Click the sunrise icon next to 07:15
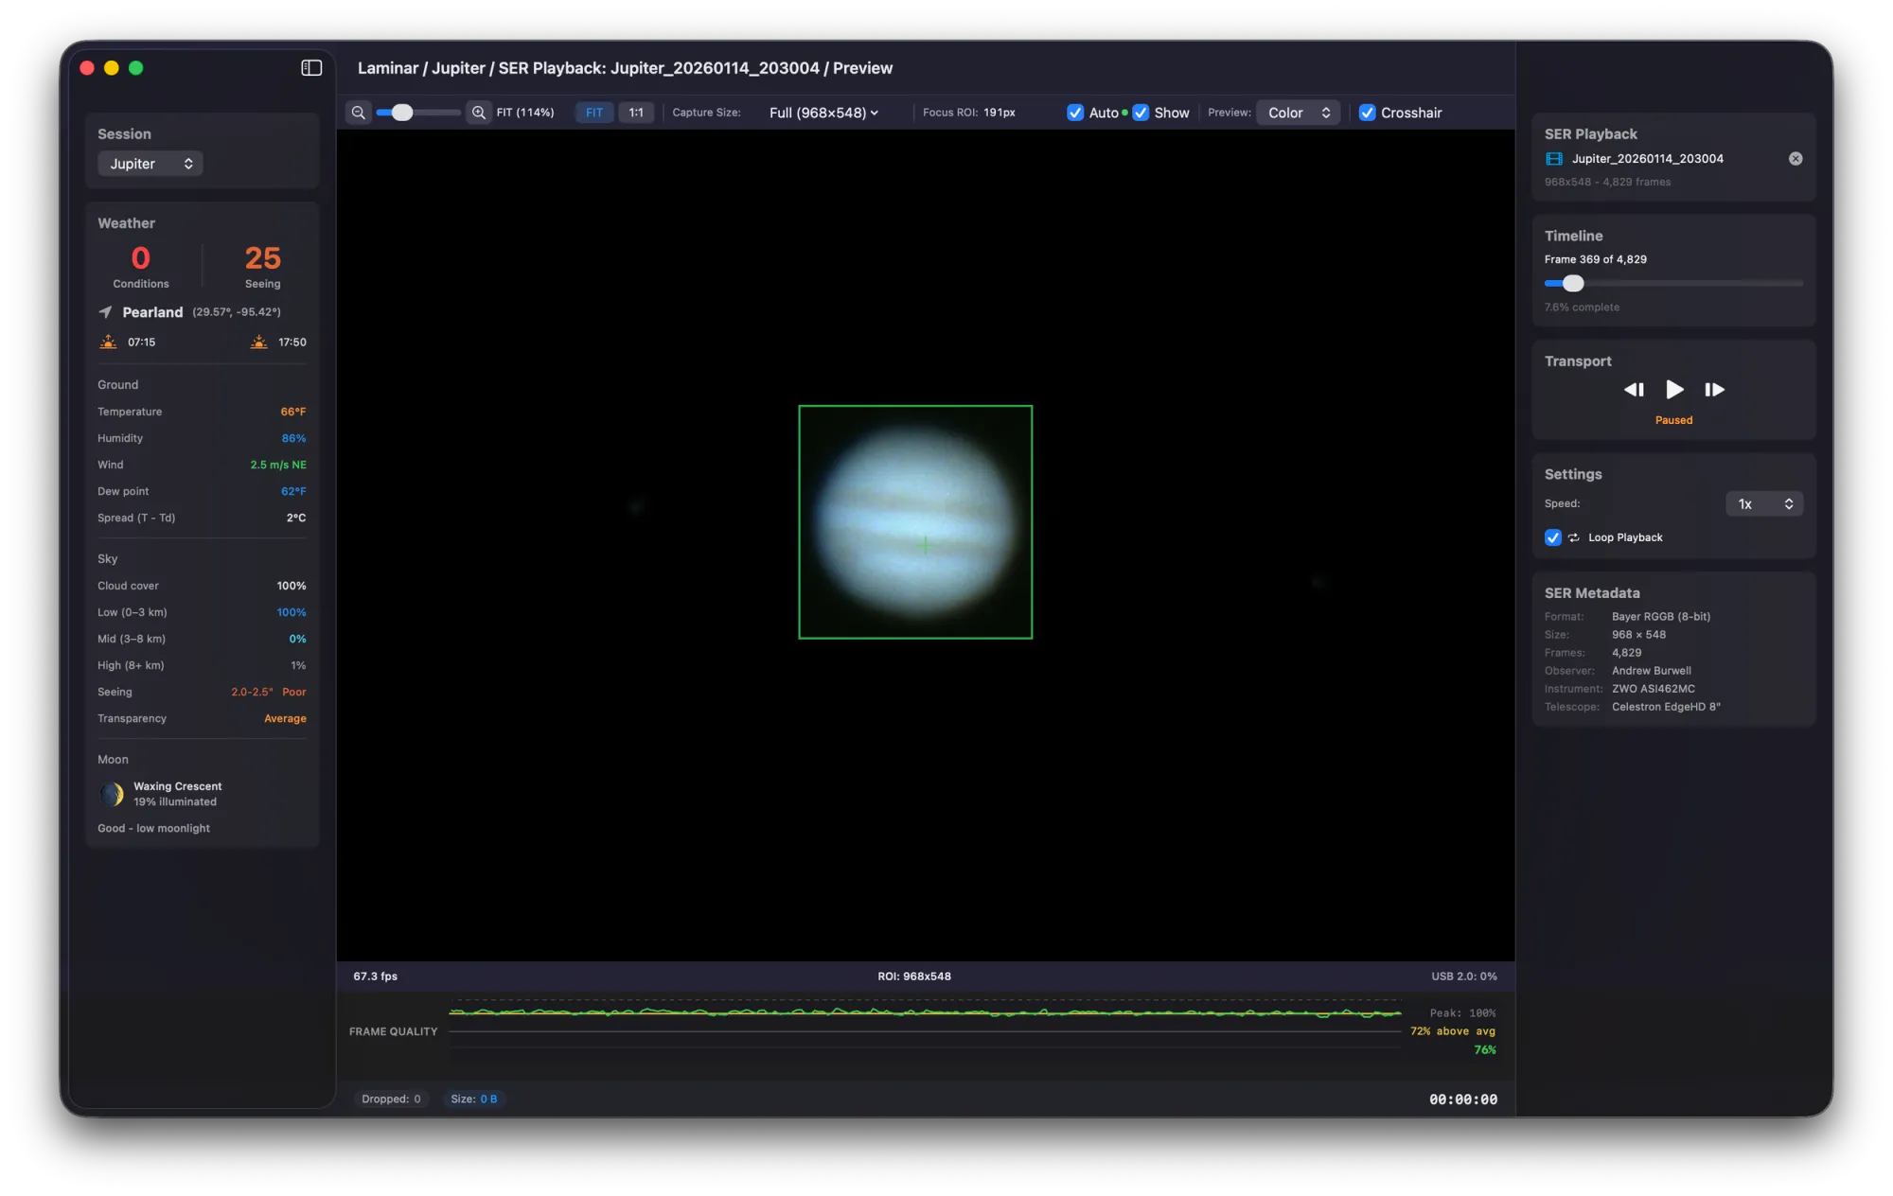The height and width of the screenshot is (1196, 1893). (108, 342)
